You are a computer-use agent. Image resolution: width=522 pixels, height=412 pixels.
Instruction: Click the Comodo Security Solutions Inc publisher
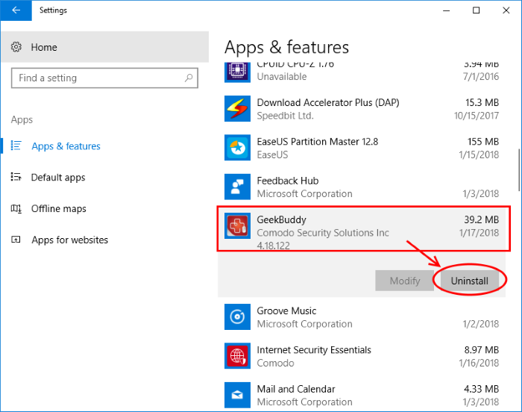coord(323,233)
